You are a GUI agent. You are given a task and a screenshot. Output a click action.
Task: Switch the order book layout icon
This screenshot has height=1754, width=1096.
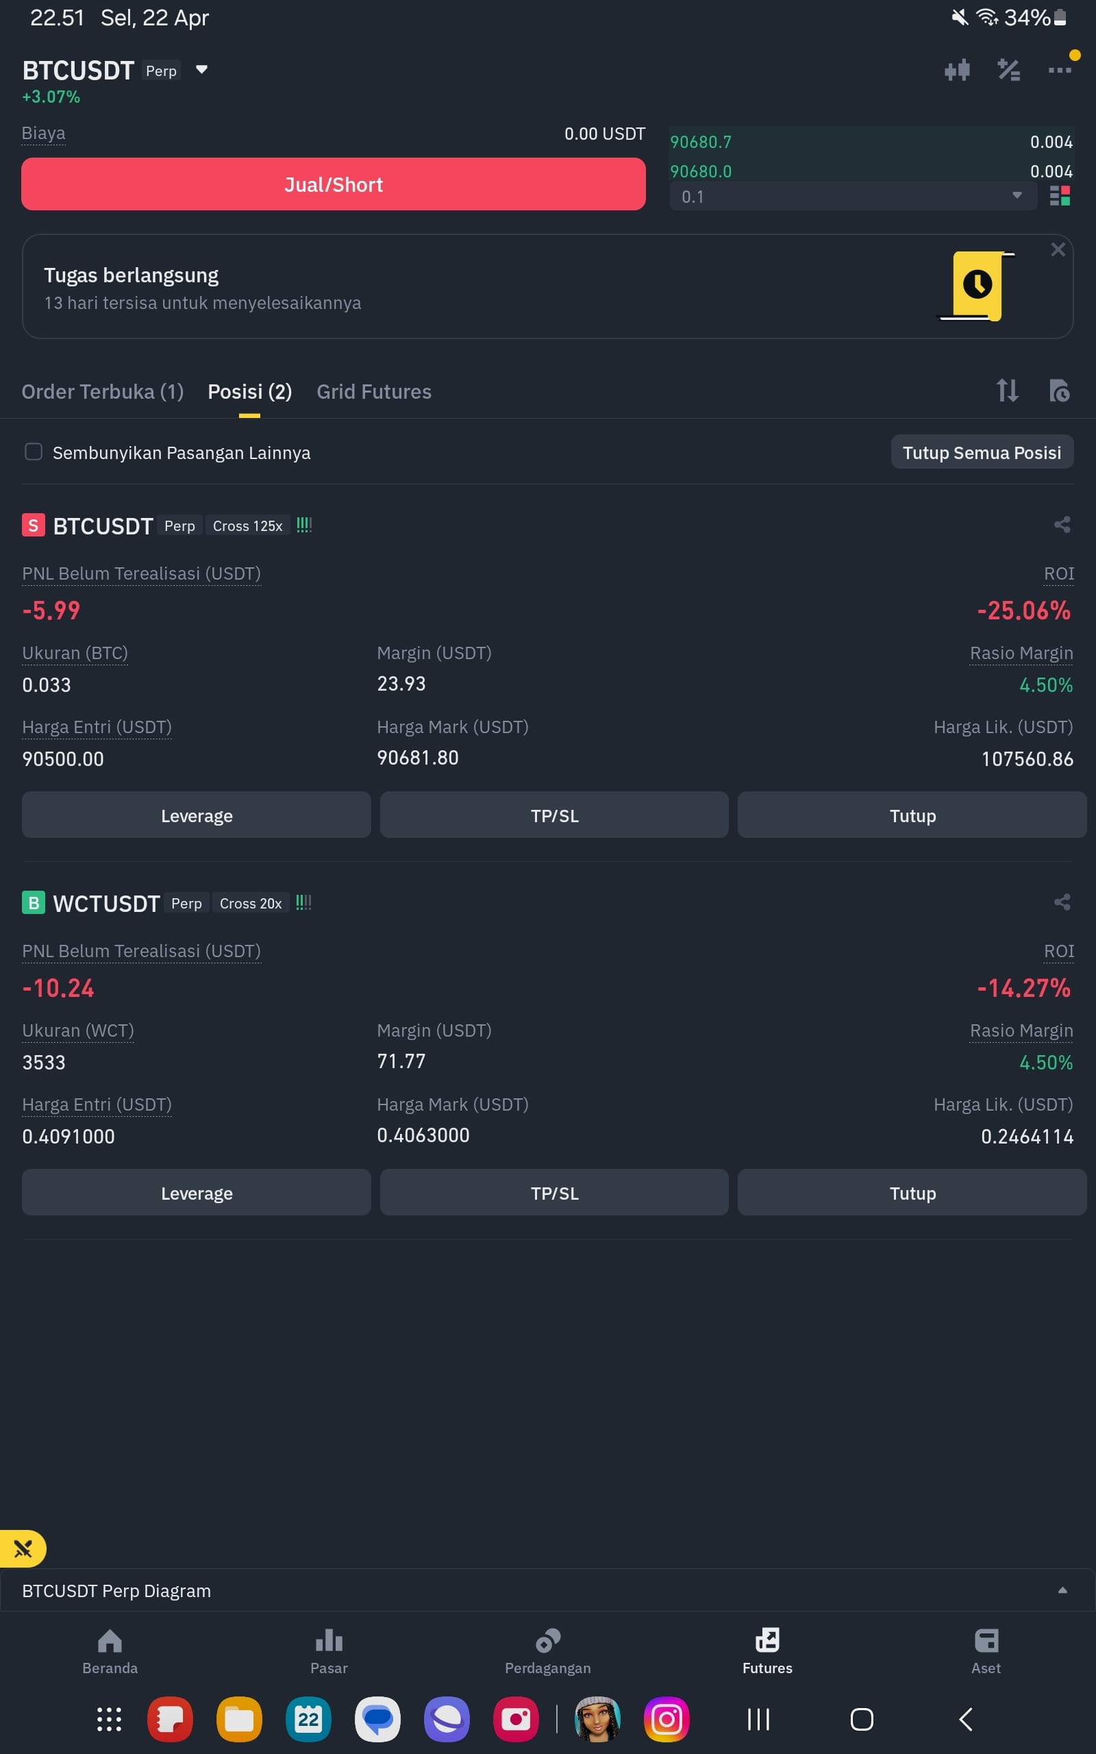1060,196
